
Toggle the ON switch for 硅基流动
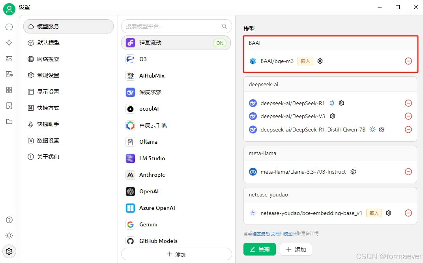pyautogui.click(x=220, y=43)
